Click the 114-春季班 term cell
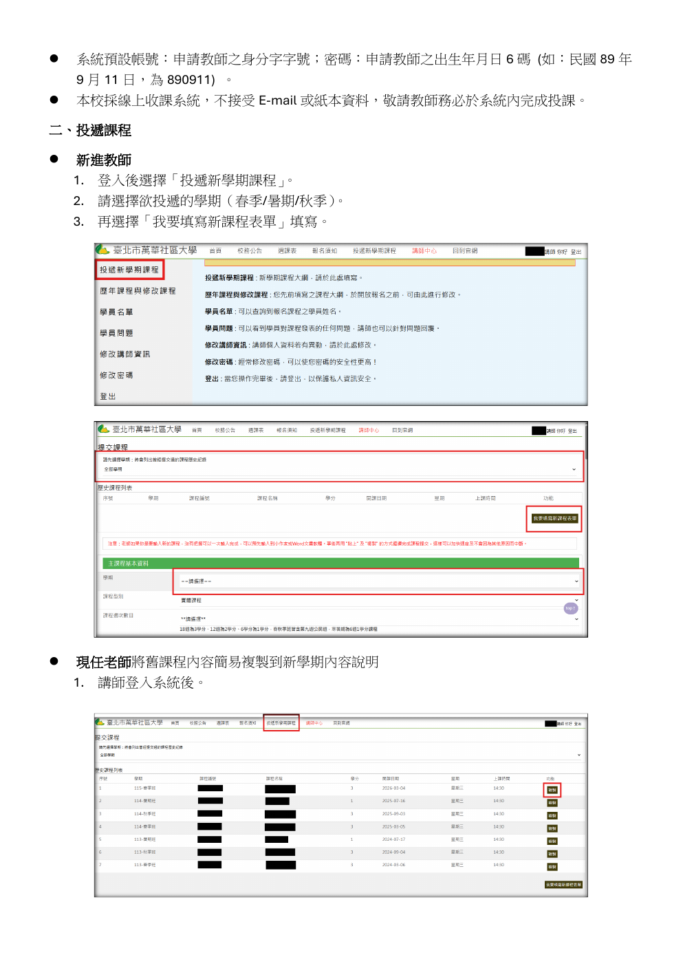This screenshot has height=966, width=683. coord(145,827)
